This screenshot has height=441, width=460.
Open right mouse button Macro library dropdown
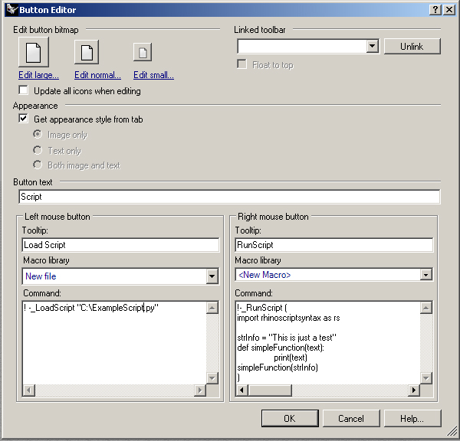pos(426,275)
